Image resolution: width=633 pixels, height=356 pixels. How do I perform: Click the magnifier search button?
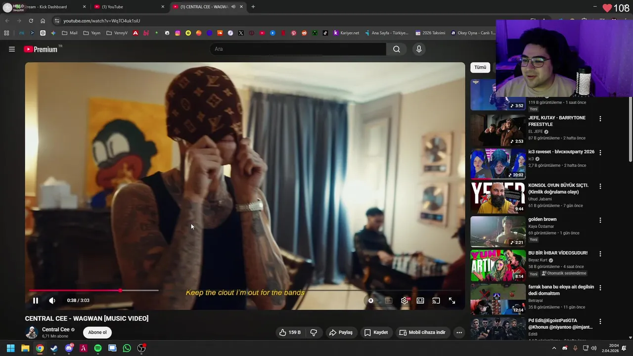pyautogui.click(x=397, y=49)
